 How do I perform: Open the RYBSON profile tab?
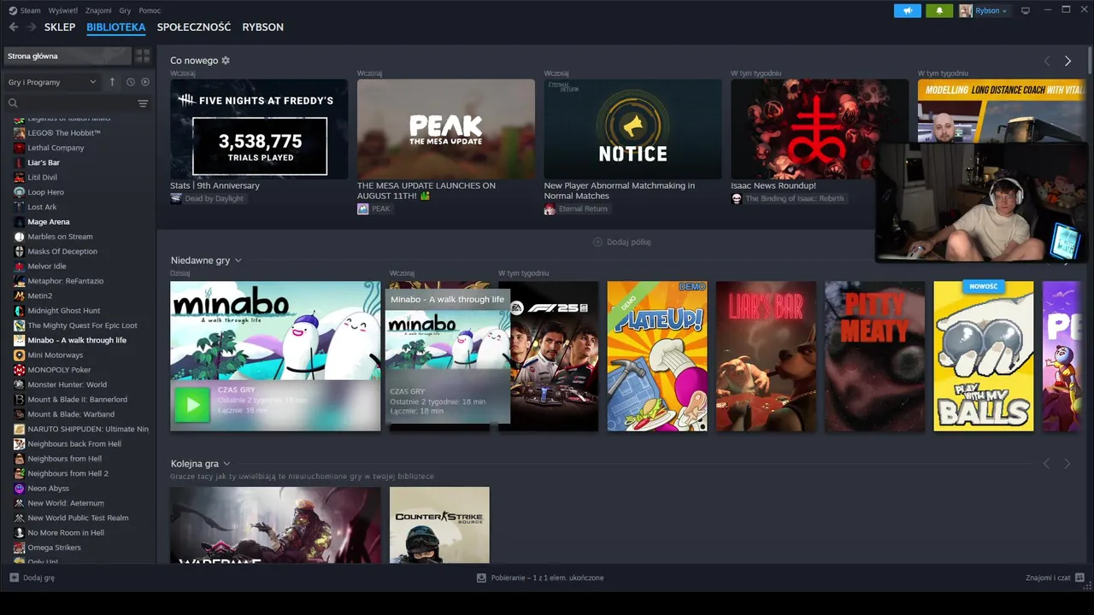tap(263, 27)
